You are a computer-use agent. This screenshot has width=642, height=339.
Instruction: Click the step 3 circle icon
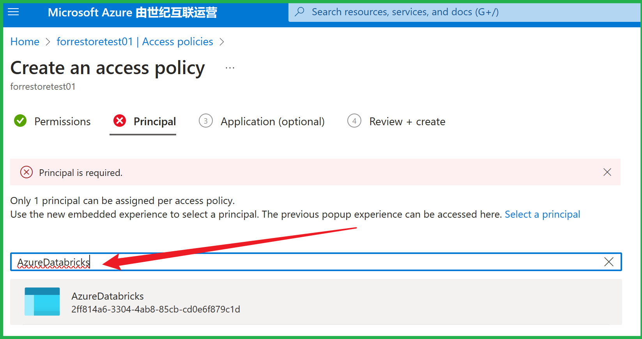pyautogui.click(x=205, y=121)
